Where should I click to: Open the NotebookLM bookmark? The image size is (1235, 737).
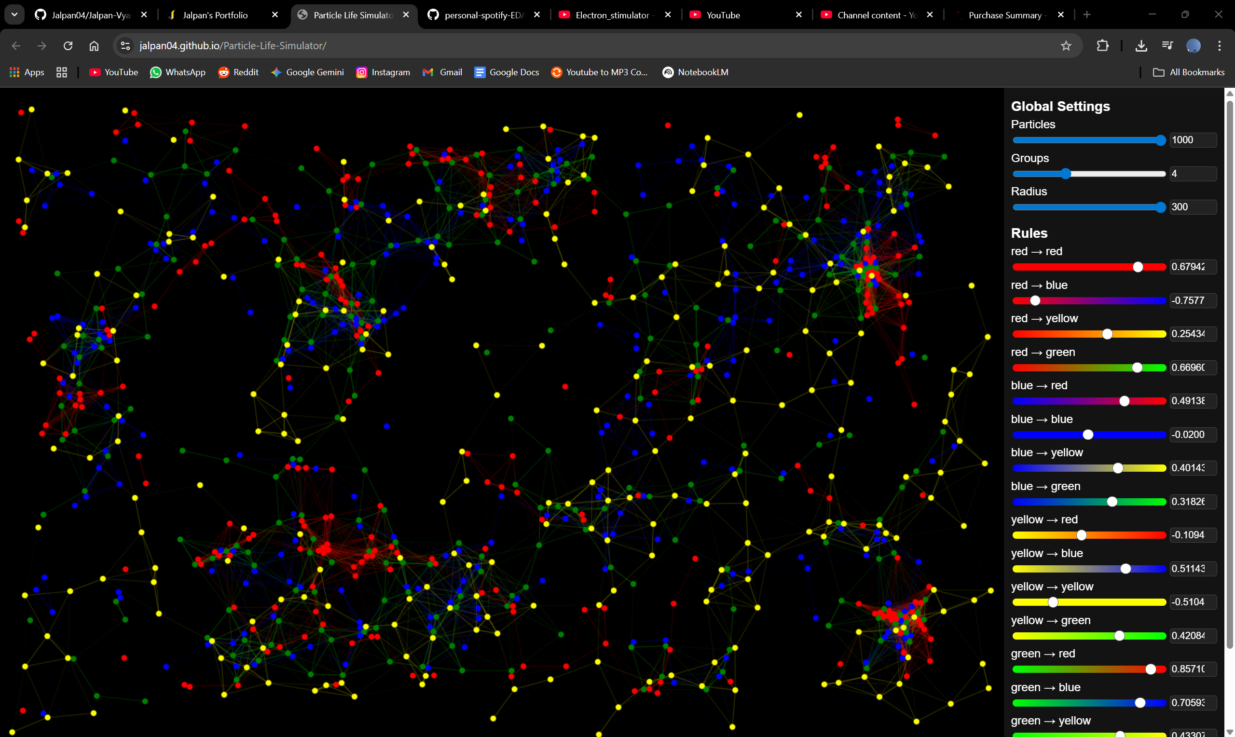(695, 72)
